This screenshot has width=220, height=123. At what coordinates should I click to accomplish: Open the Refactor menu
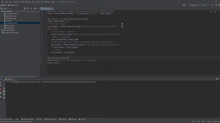28,2
